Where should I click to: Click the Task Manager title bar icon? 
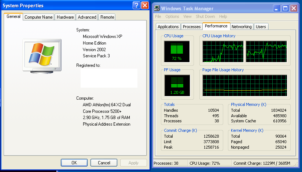[156, 8]
